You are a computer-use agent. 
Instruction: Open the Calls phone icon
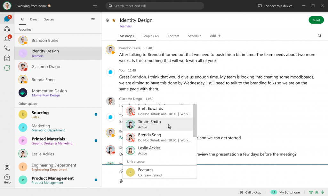[x=7, y=48]
